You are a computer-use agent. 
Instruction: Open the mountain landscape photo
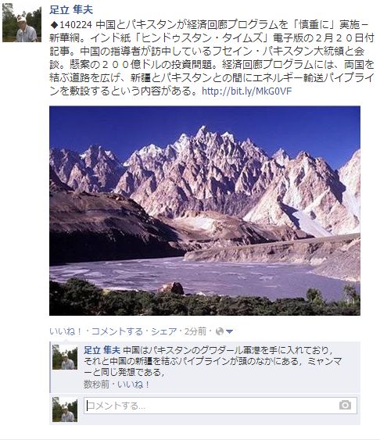pos(205,210)
